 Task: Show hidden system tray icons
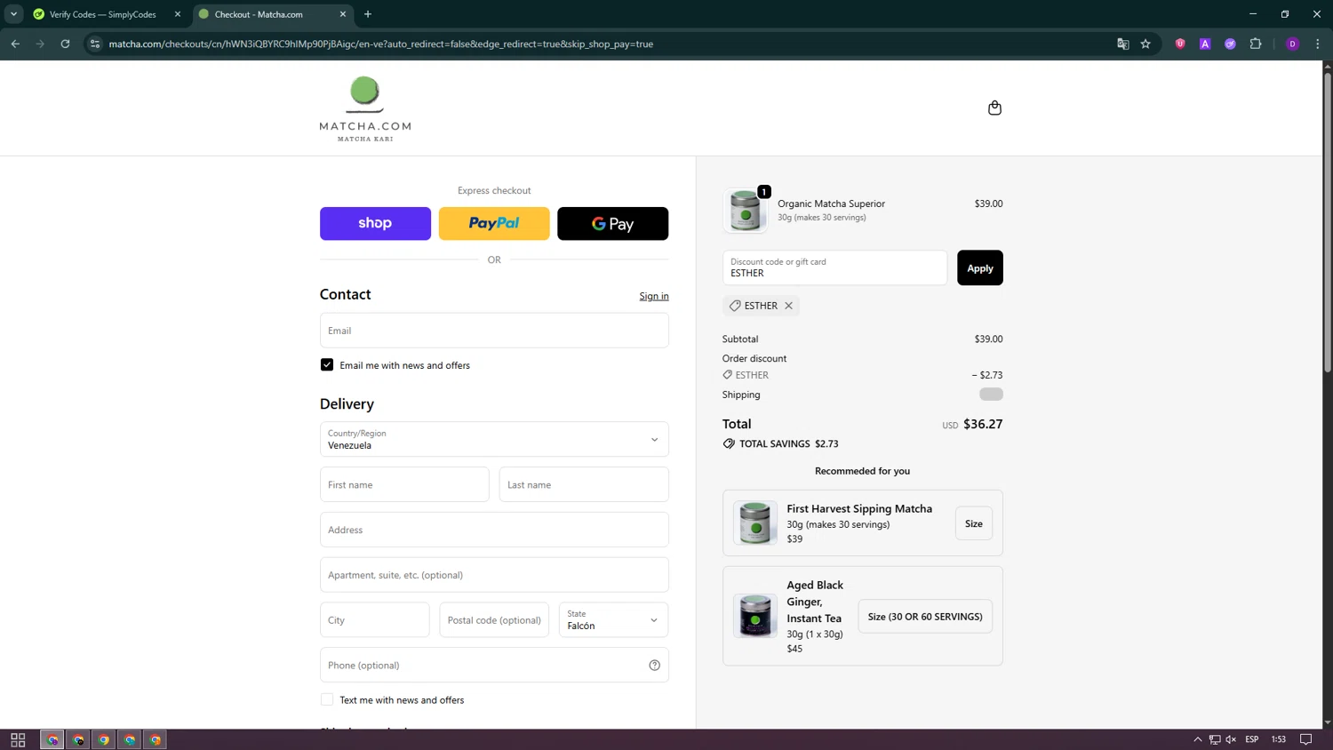pyautogui.click(x=1198, y=739)
